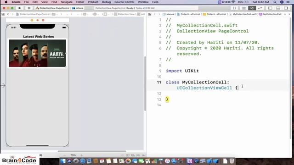
Task: Select the page control dots on the image
Action: click(37, 65)
